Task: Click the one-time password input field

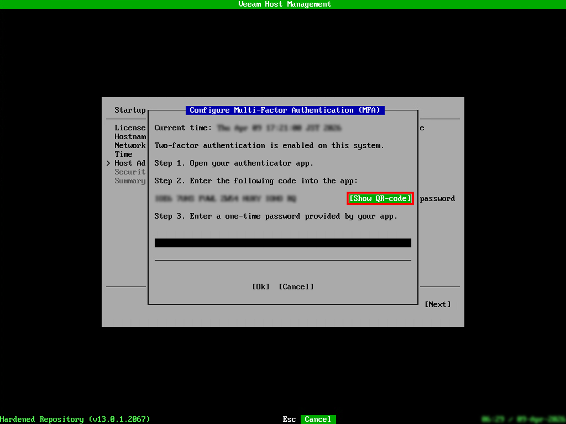Action: click(x=283, y=243)
